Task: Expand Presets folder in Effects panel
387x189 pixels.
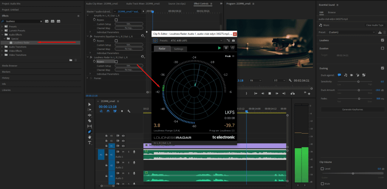Action: point(2,26)
